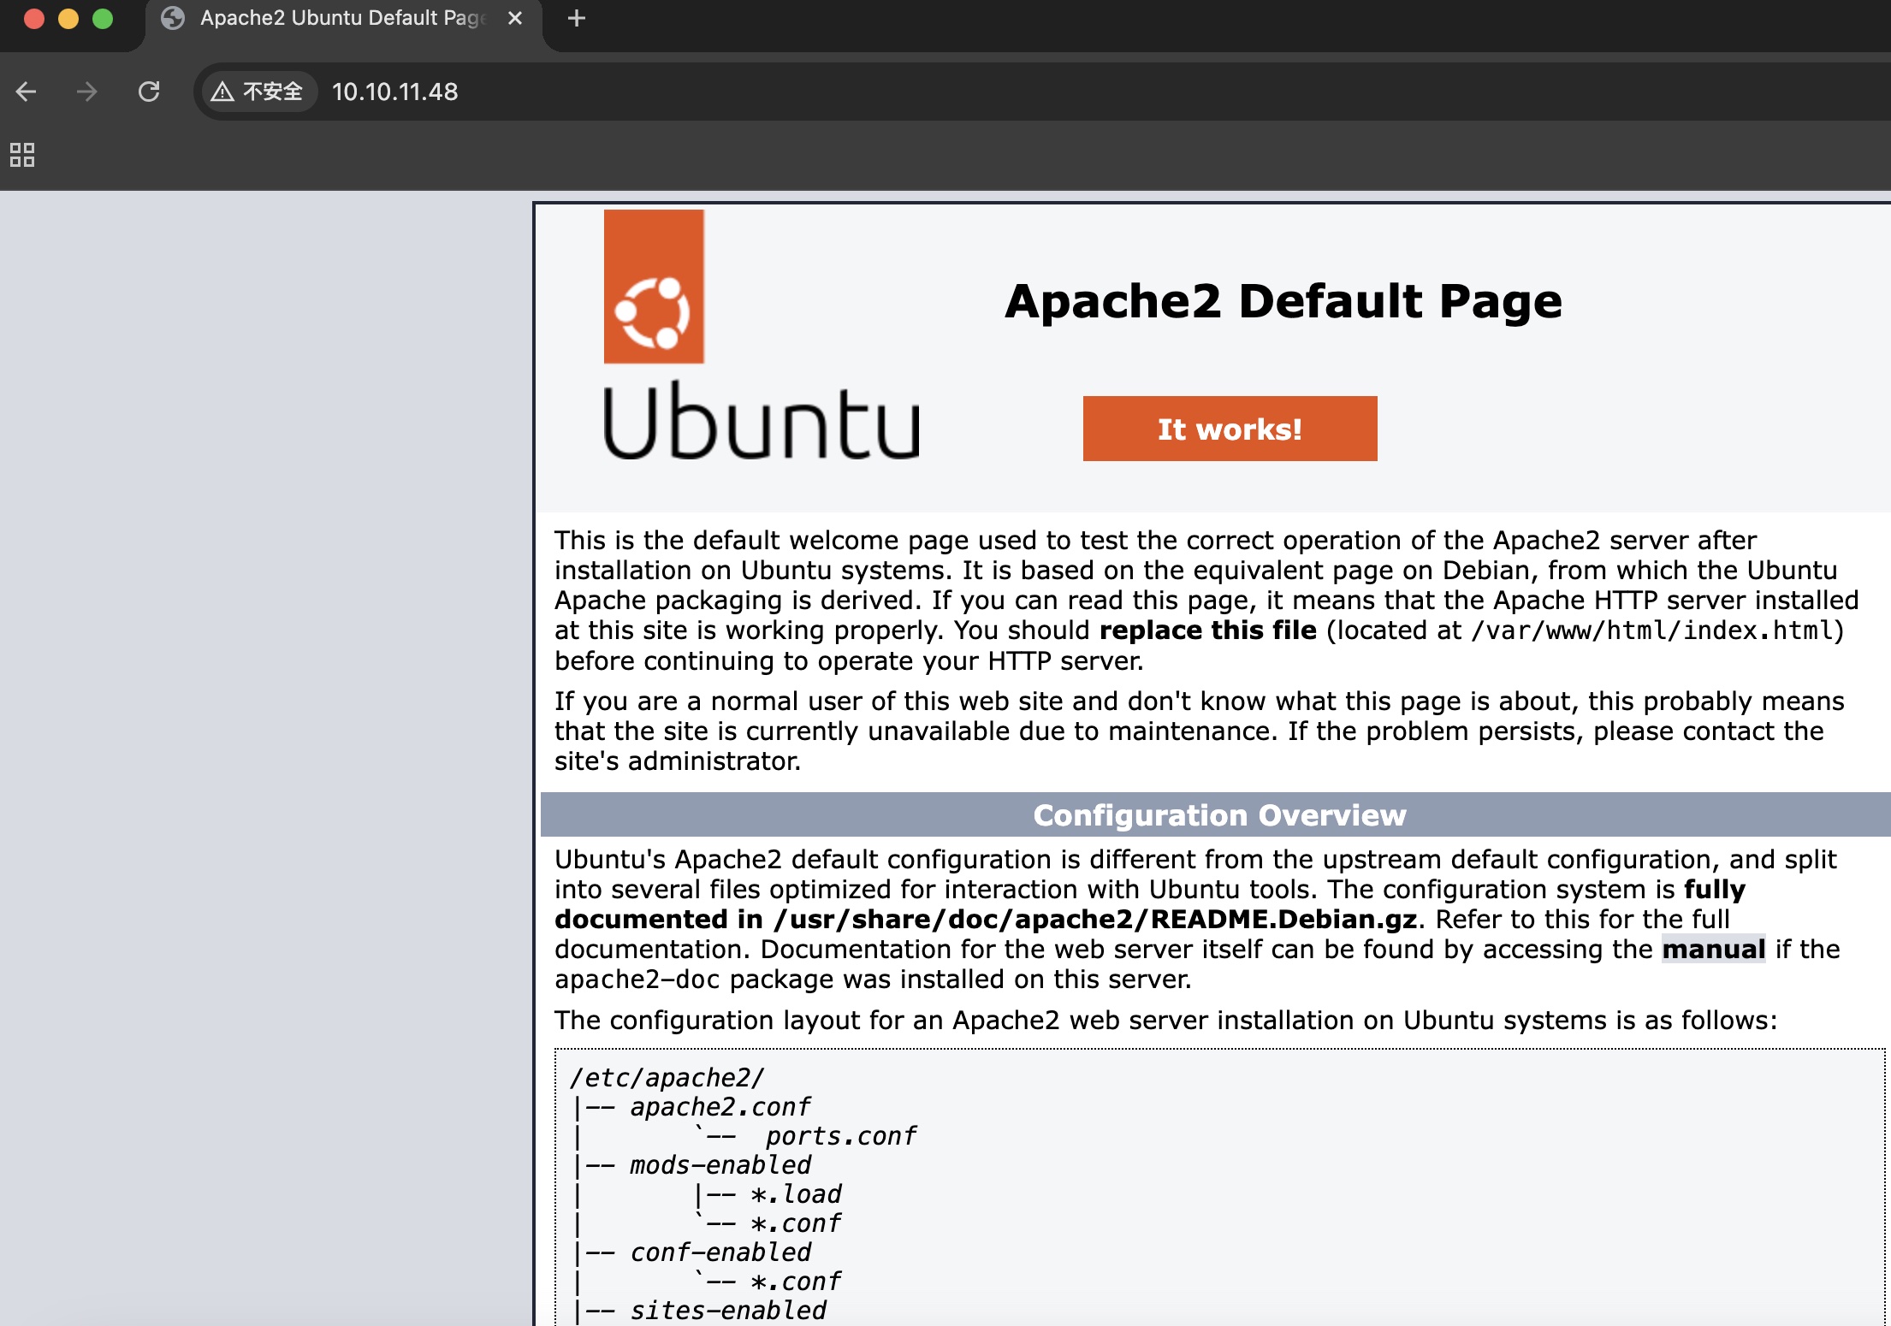Click the replace this file bold text
The width and height of the screenshot is (1891, 1326).
(1207, 630)
